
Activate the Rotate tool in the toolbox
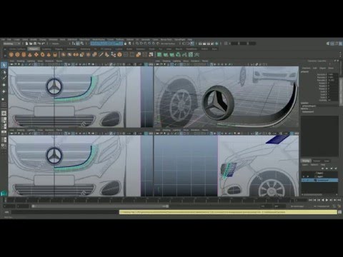tap(4, 91)
